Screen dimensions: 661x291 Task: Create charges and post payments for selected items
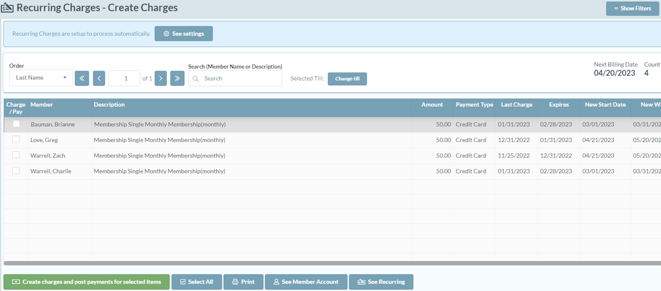click(x=86, y=282)
